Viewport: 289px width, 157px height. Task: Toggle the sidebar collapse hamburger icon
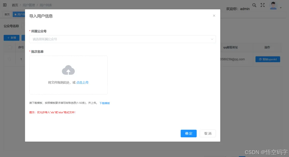click(5, 5)
